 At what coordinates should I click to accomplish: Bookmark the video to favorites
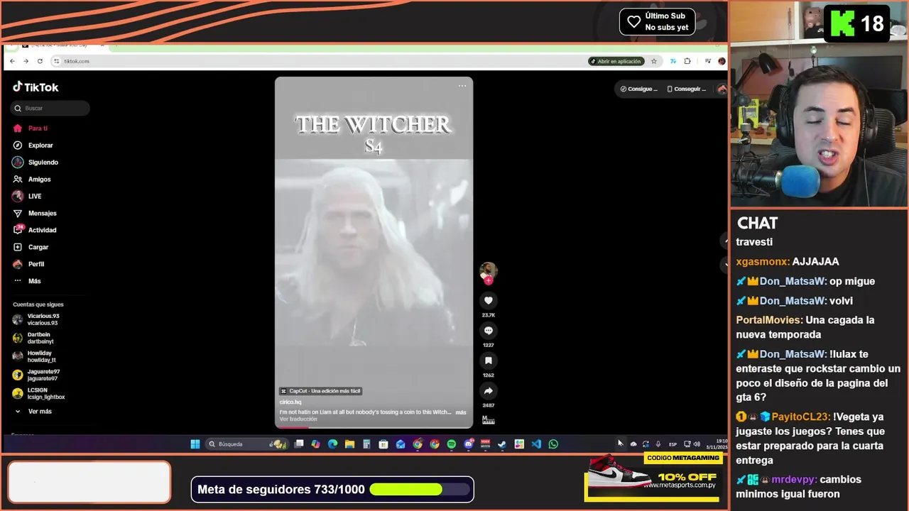point(488,361)
